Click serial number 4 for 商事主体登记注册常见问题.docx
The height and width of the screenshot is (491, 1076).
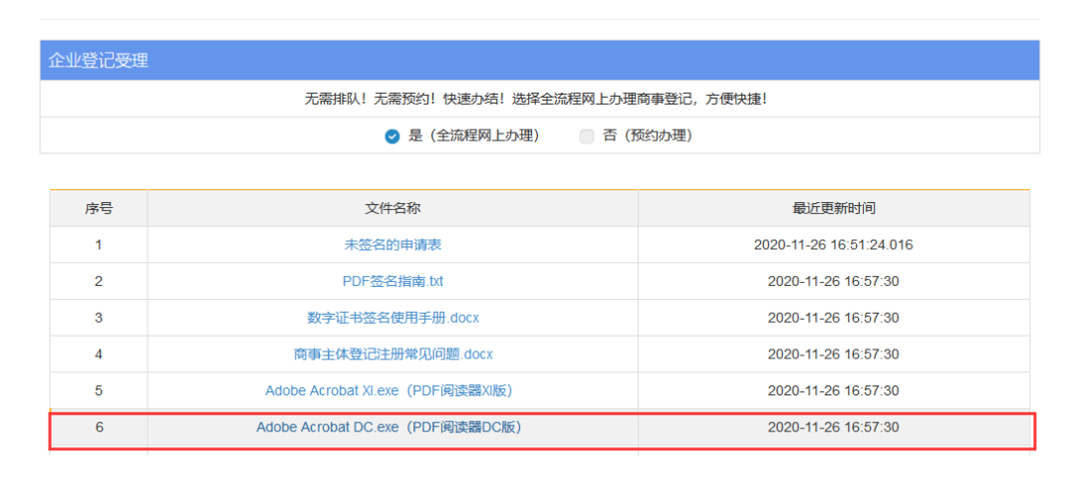(99, 355)
